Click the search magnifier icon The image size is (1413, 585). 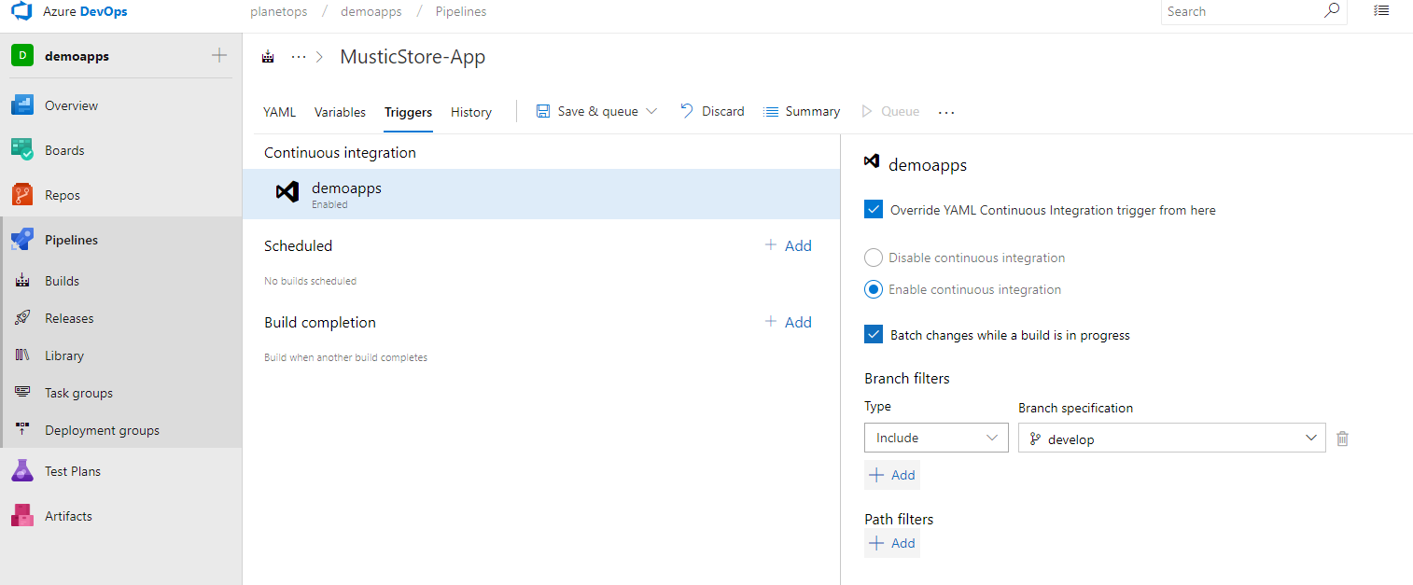click(x=1332, y=11)
